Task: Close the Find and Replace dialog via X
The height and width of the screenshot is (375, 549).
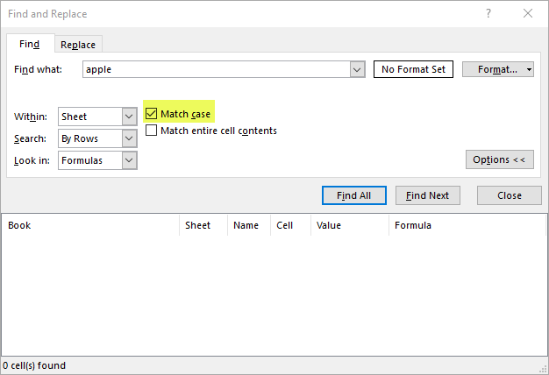Action: point(527,14)
